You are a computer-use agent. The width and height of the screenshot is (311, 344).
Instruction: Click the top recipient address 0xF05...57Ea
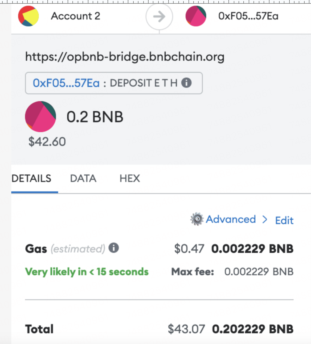pos(248,16)
